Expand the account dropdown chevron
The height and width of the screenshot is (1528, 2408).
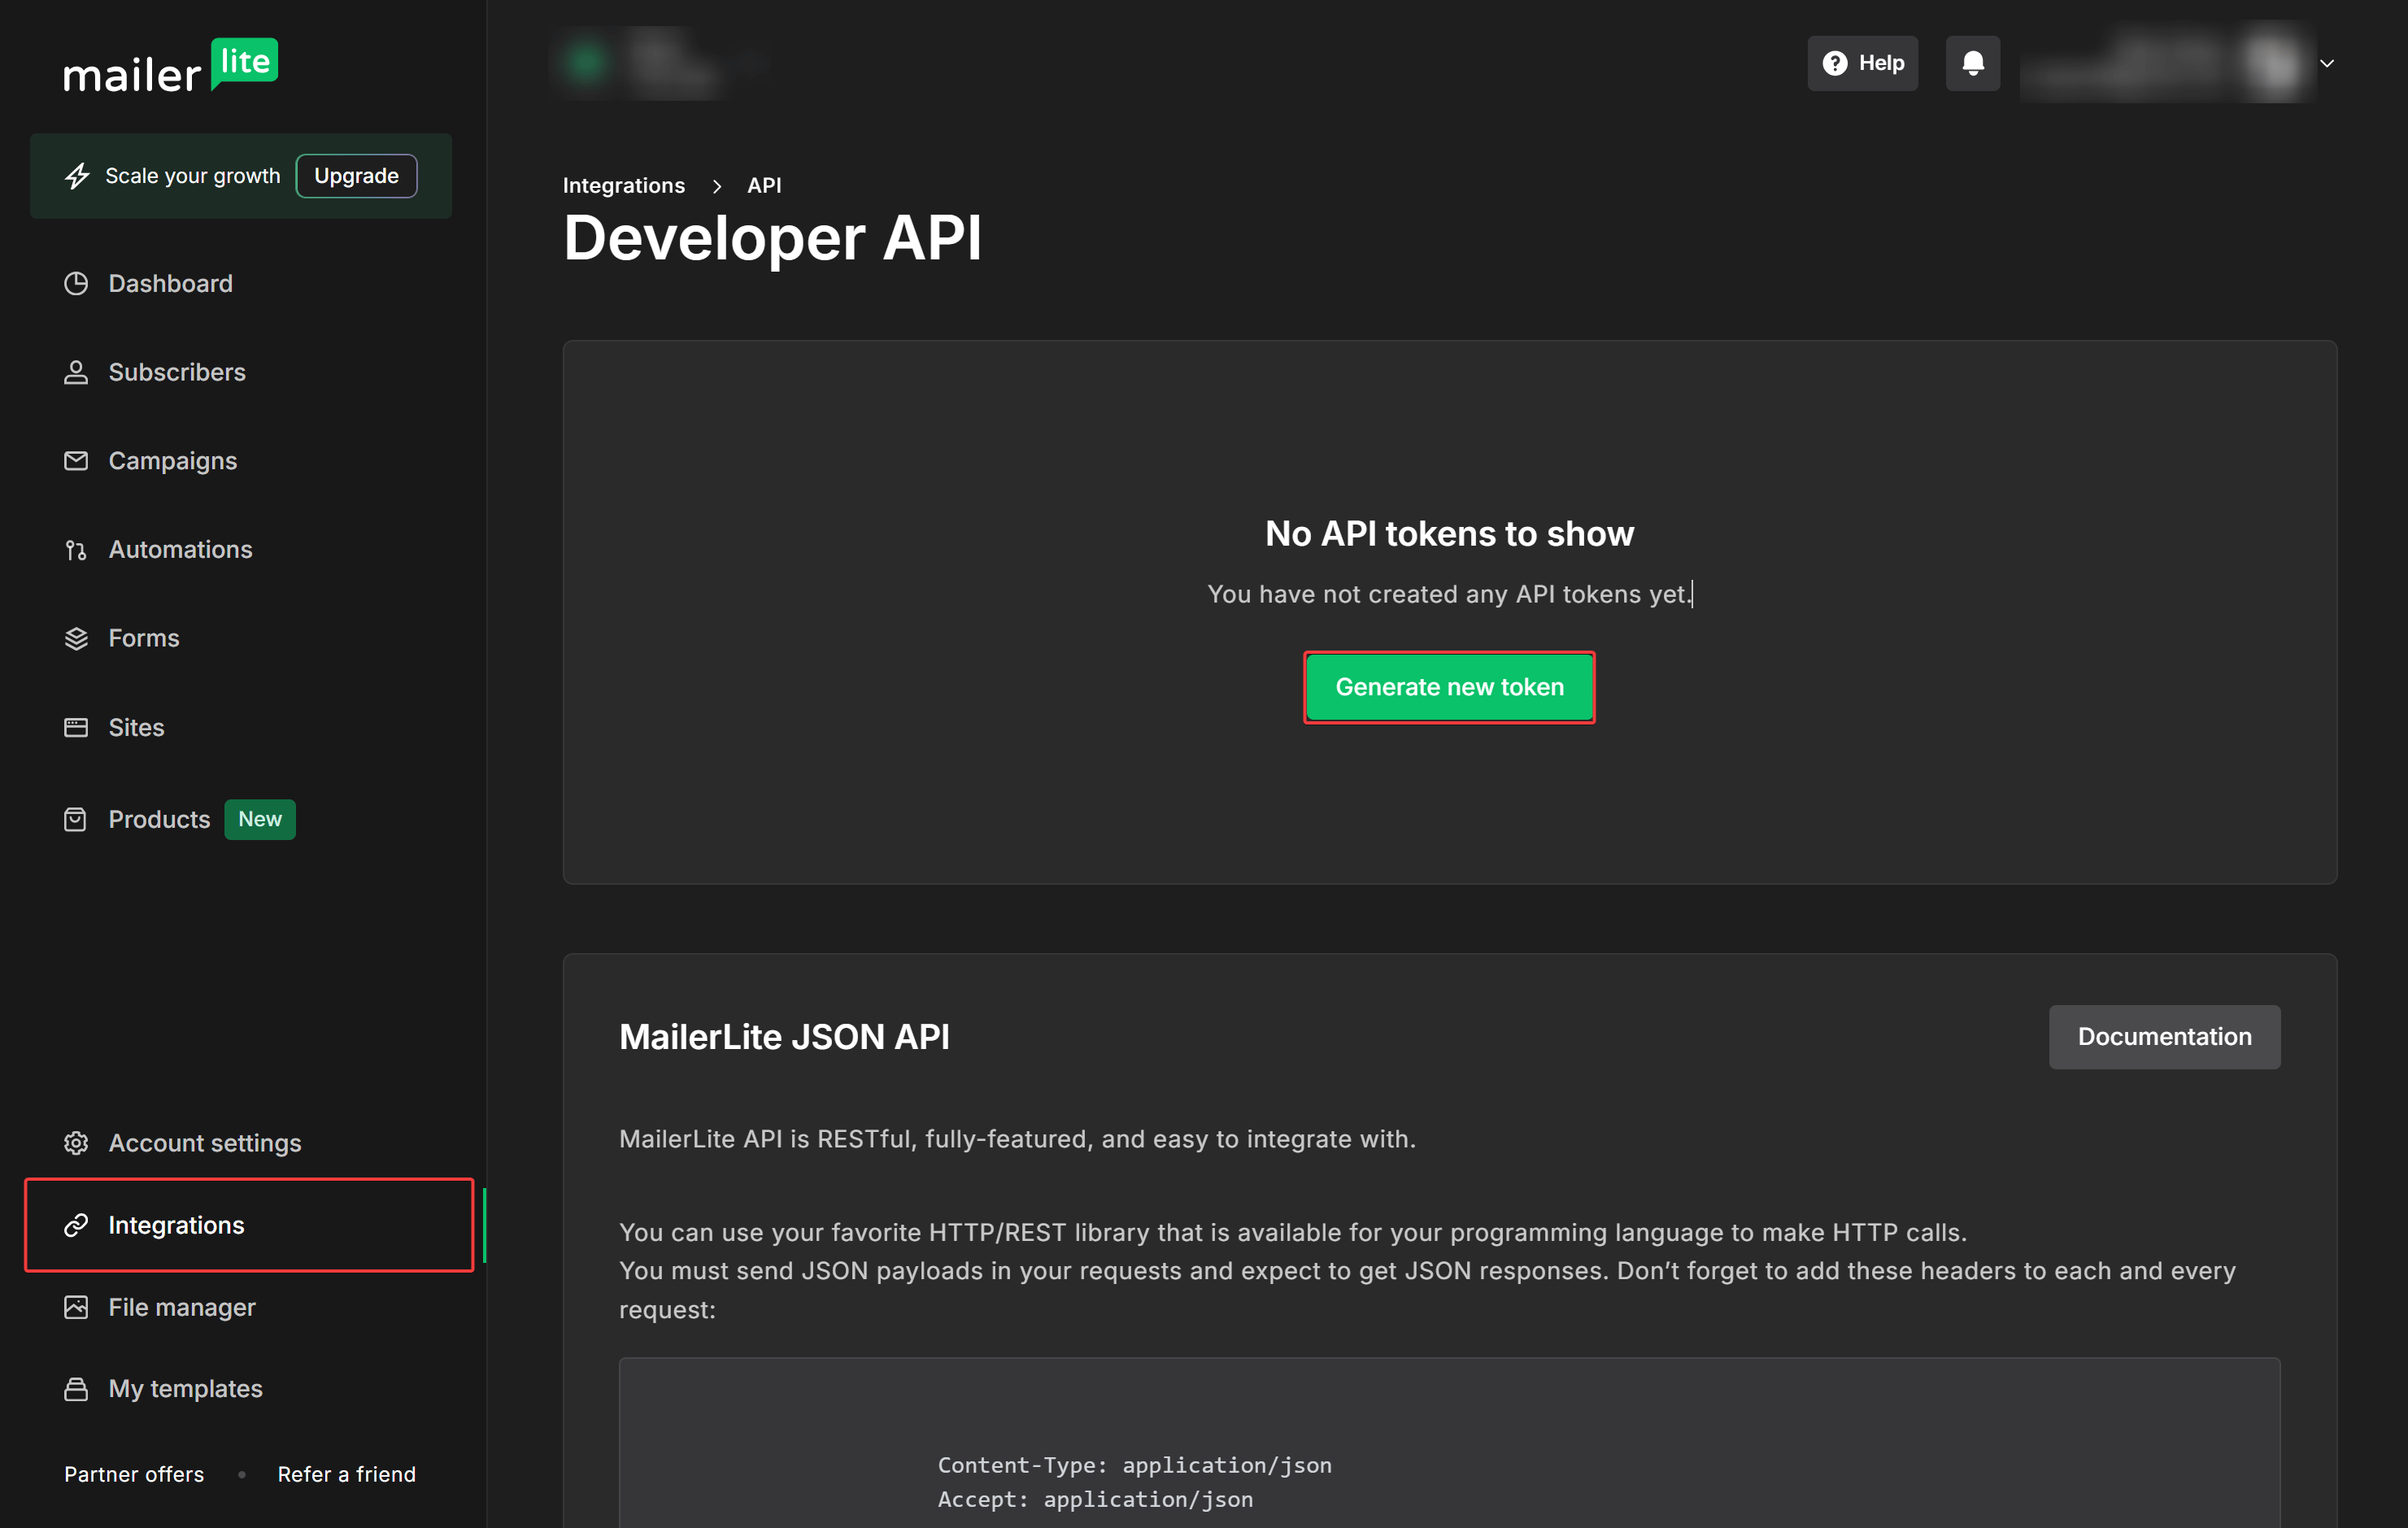coord(2327,64)
